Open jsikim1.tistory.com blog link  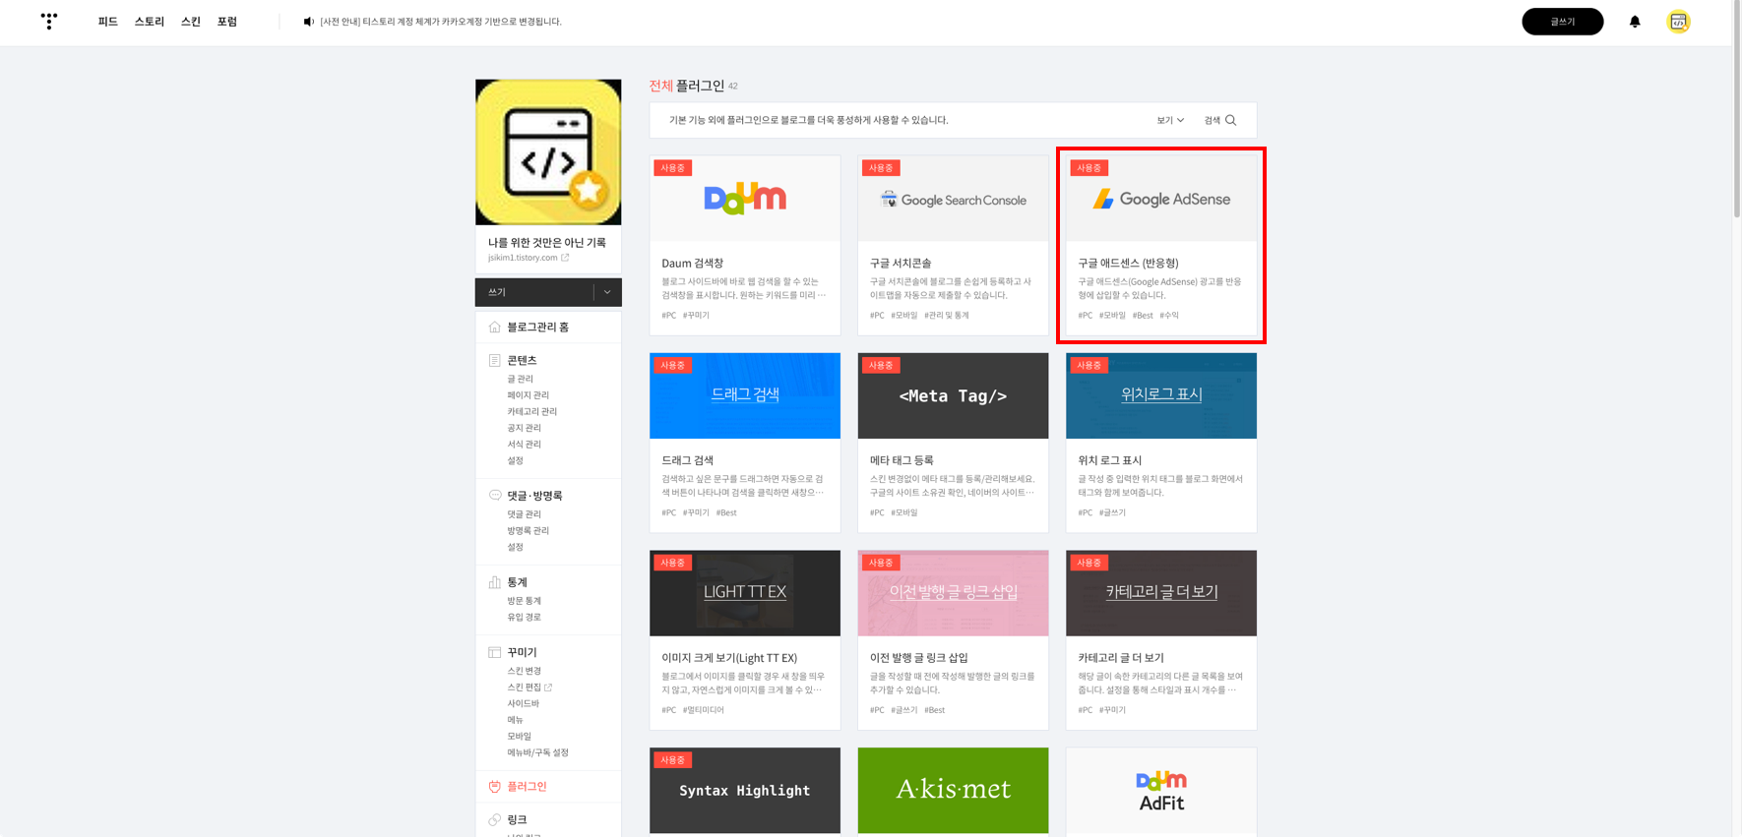523,258
